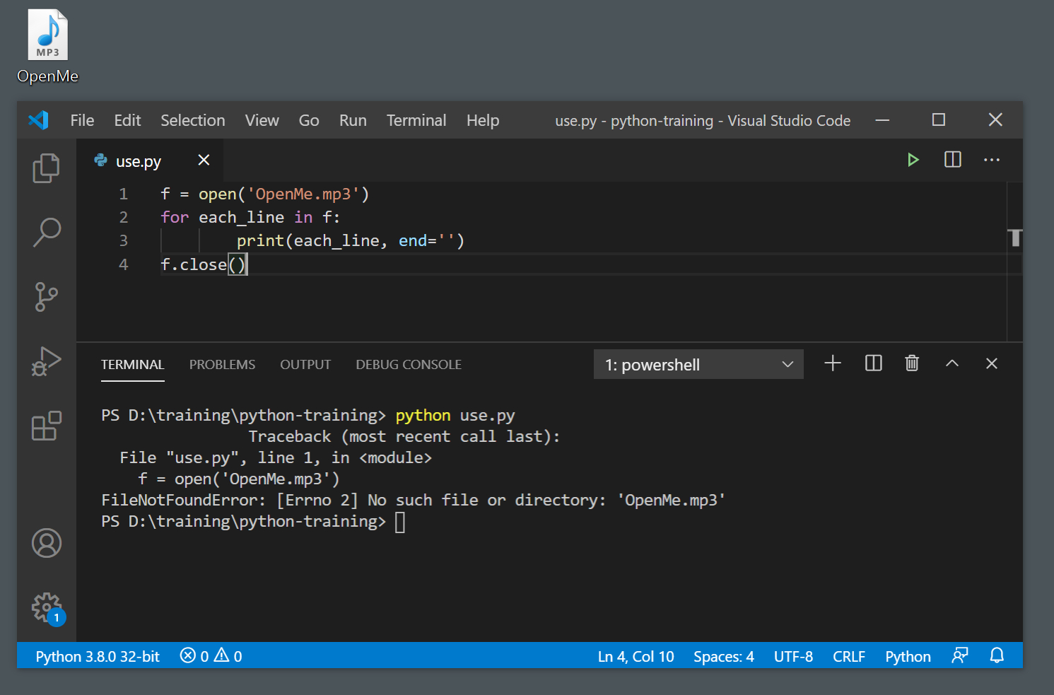
Task: Select Python 3.8.0 32-bit interpreter in status bar
Action: click(98, 656)
